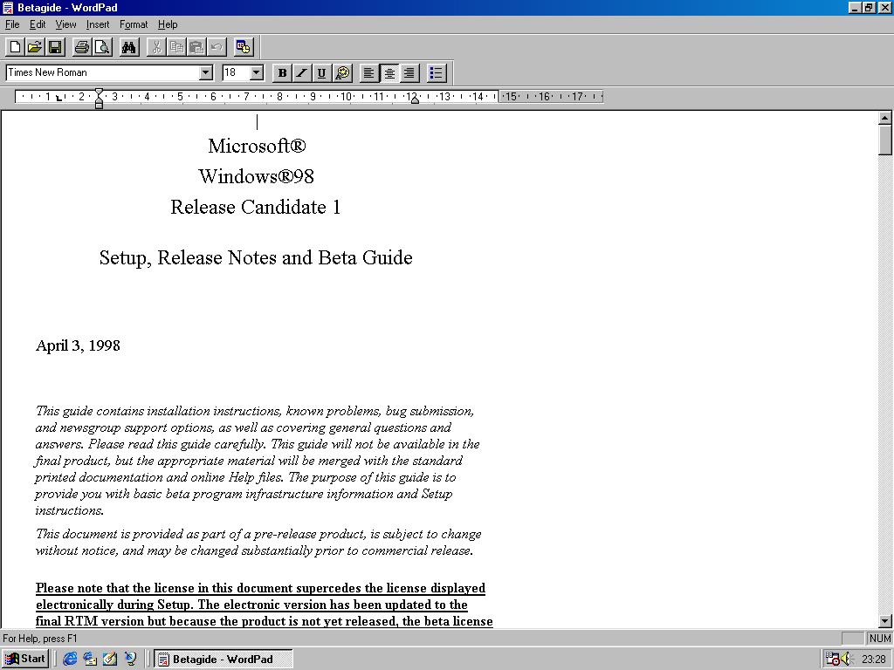The height and width of the screenshot is (670, 894).
Task: Click the "April 3, 1998" date text
Action: pos(78,345)
